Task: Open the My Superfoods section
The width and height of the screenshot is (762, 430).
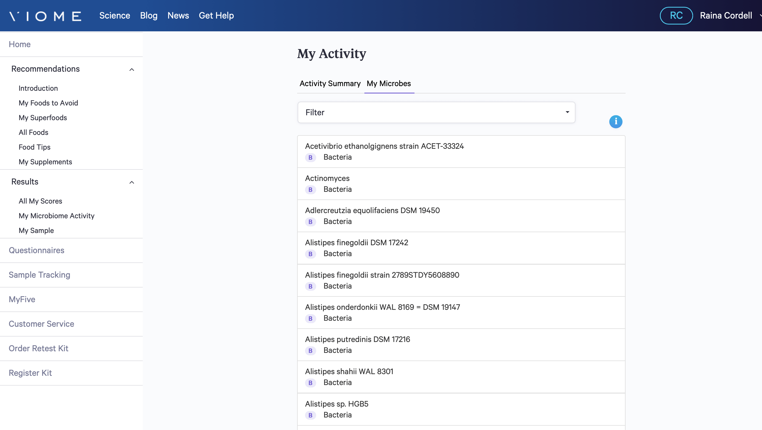Action: (x=42, y=117)
